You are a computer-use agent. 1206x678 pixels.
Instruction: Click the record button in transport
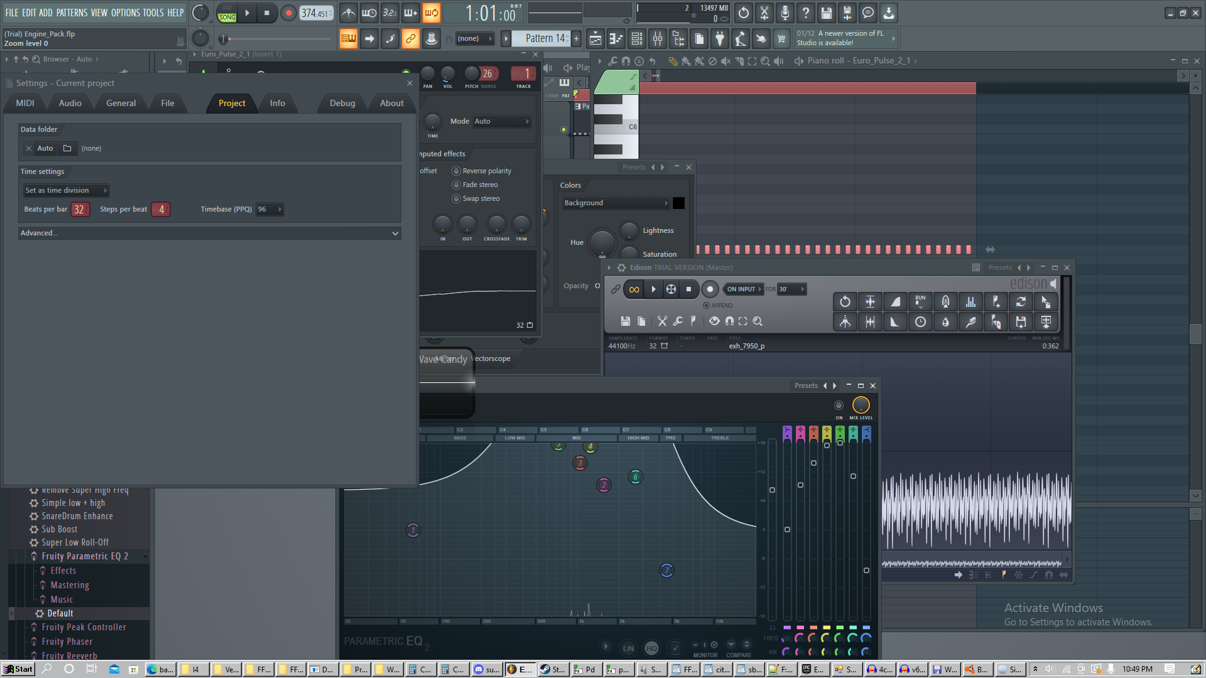[x=288, y=13]
